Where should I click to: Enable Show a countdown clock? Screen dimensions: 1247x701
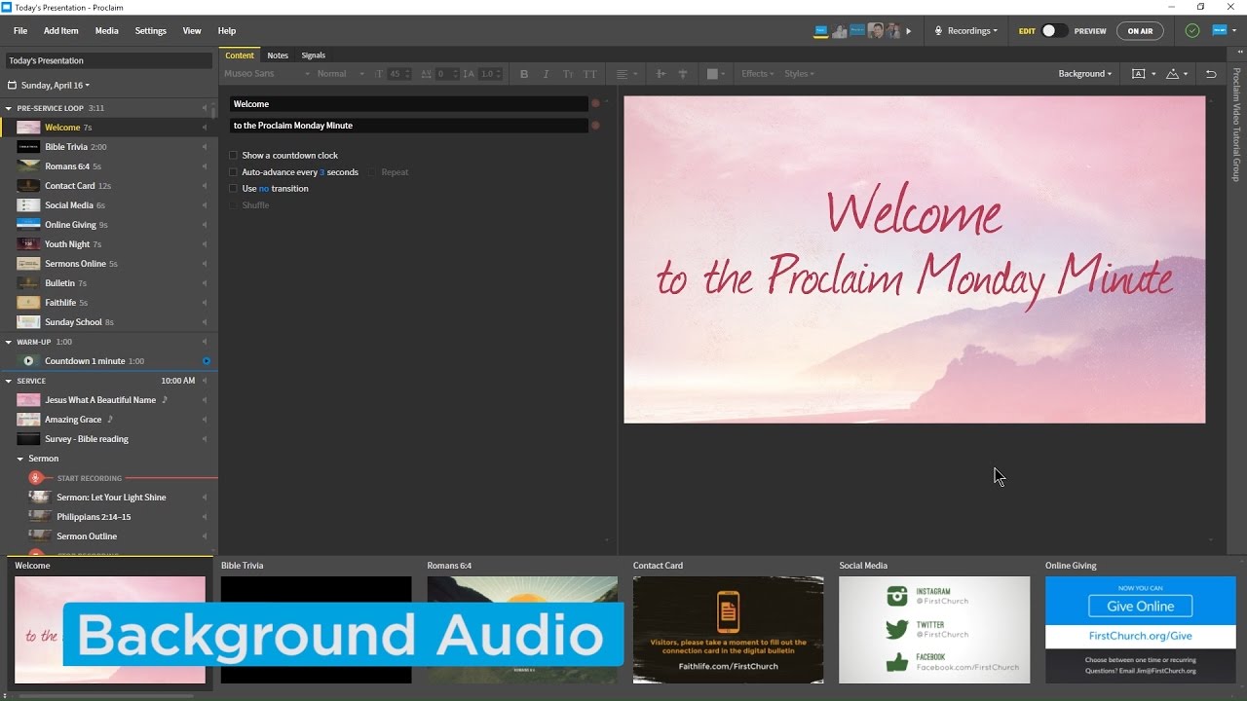(233, 156)
